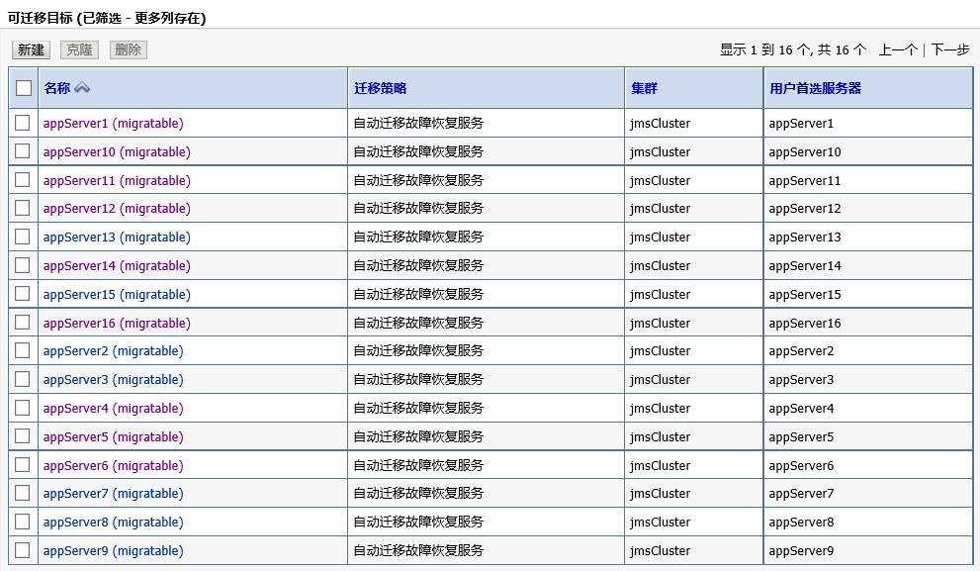Check the box for appServer10 (migratable)
The width and height of the screenshot is (980, 571).
click(23, 151)
